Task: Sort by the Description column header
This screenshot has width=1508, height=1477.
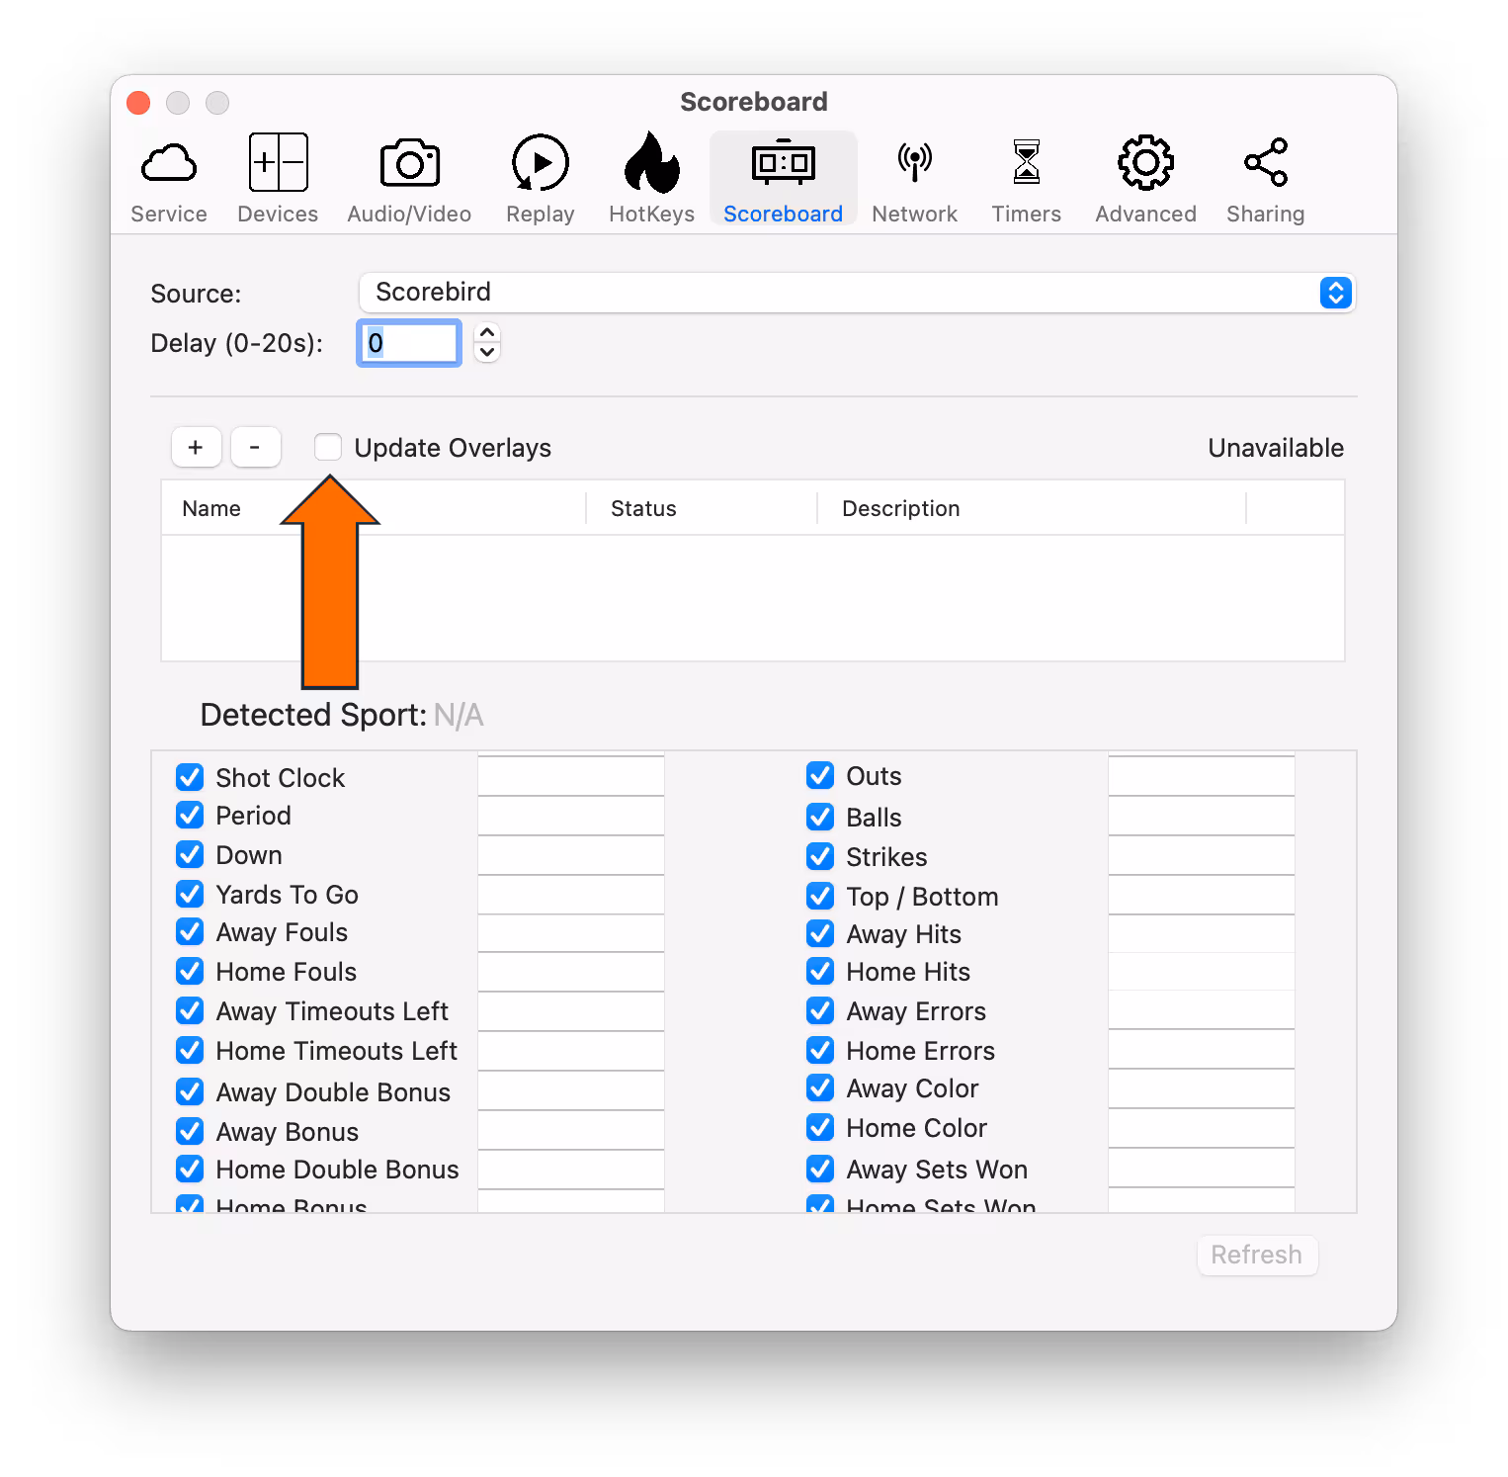Action: coord(1032,508)
